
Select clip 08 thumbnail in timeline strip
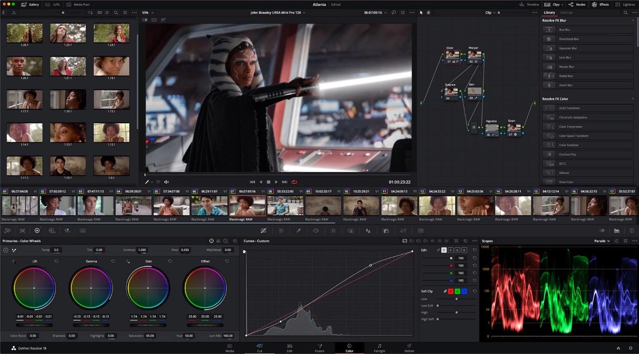point(285,206)
